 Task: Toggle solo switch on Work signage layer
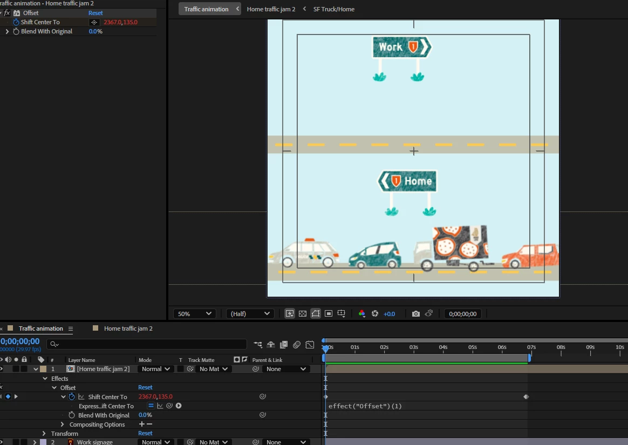16,442
